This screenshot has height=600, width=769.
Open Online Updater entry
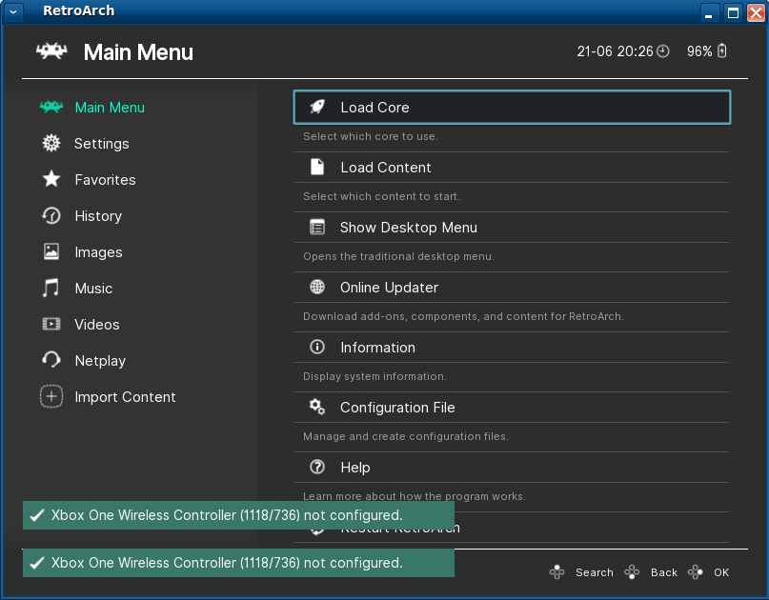[512, 288]
